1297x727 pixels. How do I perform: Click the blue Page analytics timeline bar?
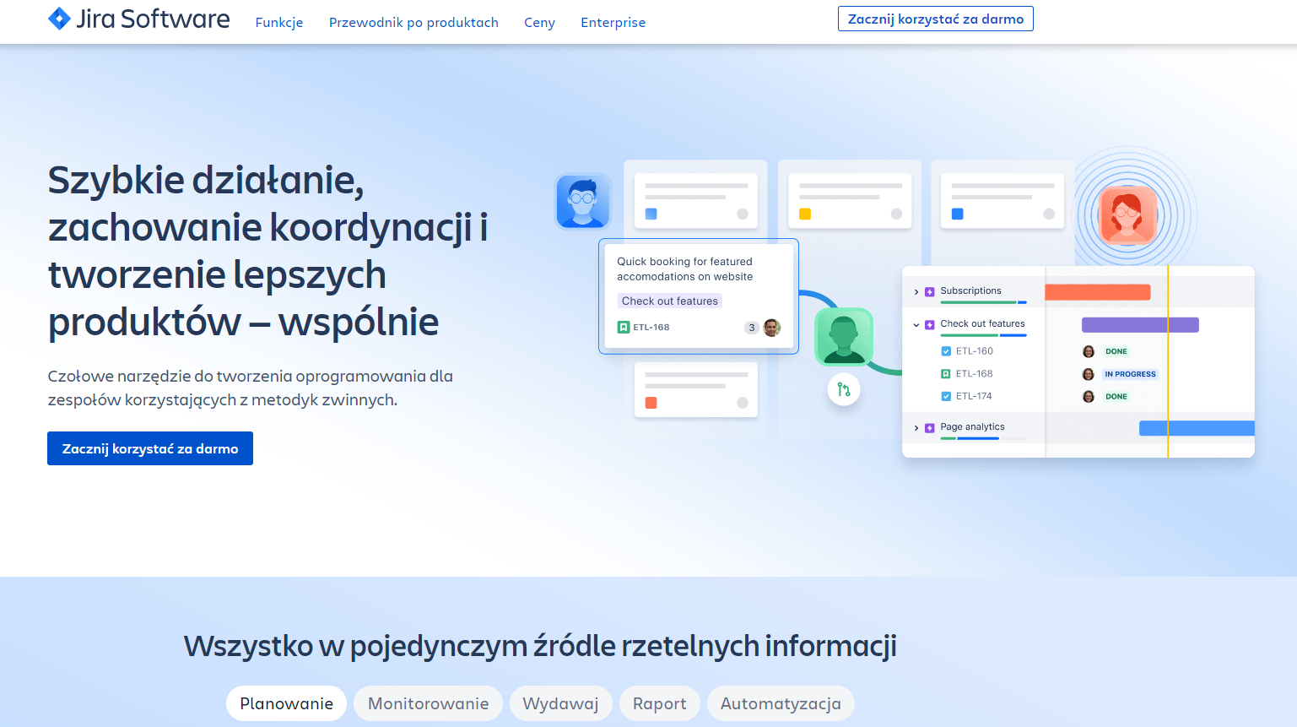1197,428
